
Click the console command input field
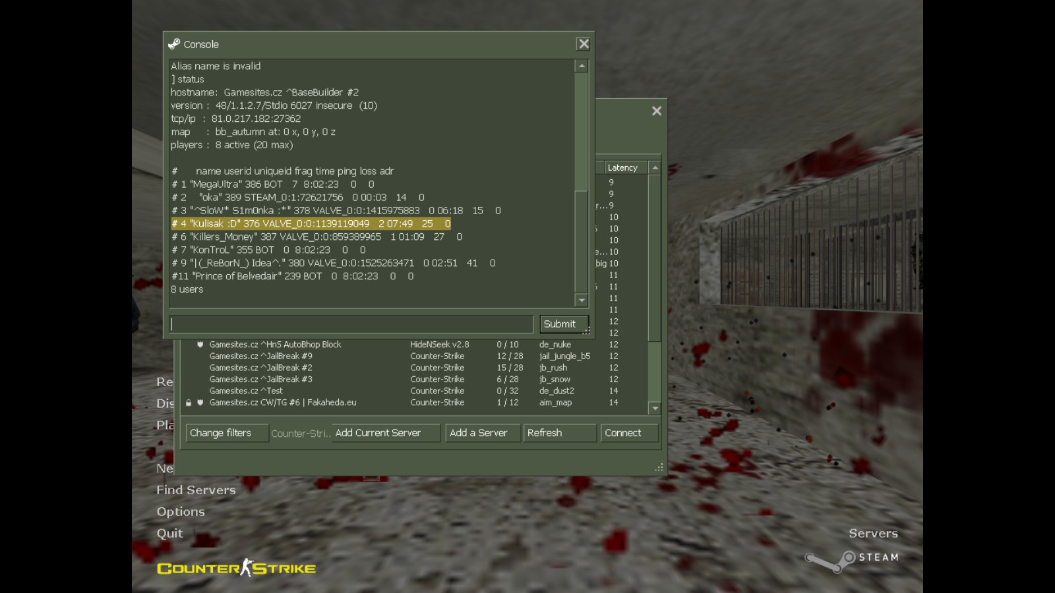pos(351,324)
